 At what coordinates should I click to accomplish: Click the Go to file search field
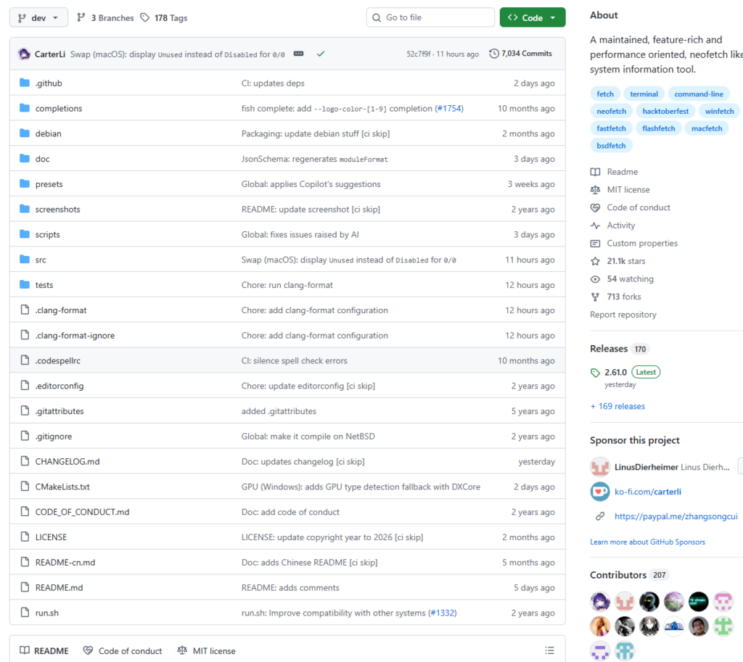tap(430, 17)
